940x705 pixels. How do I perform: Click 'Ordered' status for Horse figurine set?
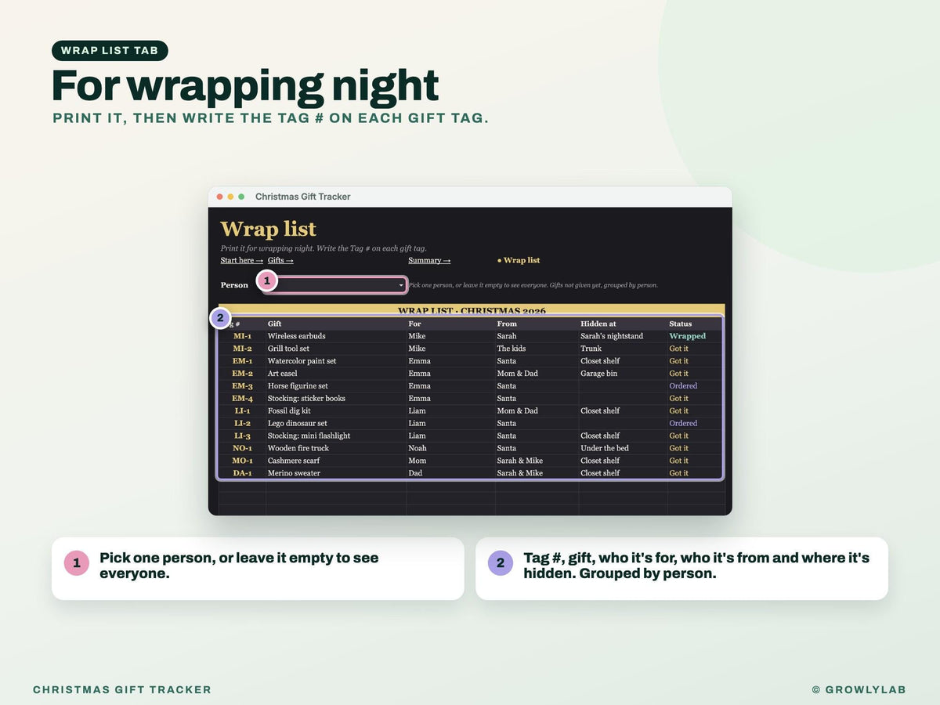point(683,386)
